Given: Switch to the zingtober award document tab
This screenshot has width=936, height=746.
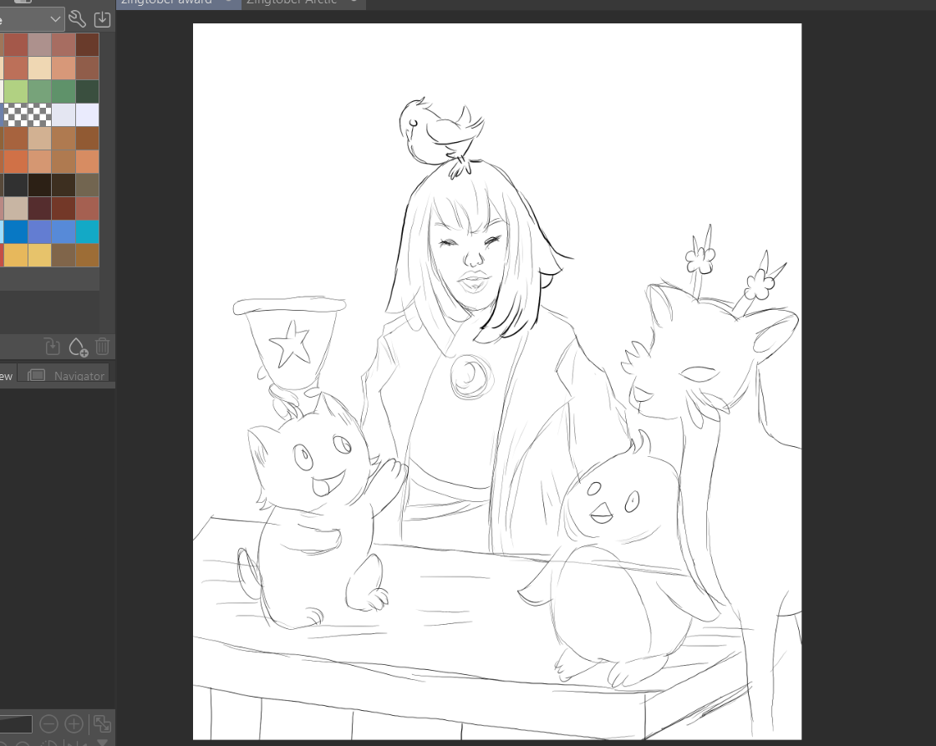Looking at the screenshot, I should point(179,3).
